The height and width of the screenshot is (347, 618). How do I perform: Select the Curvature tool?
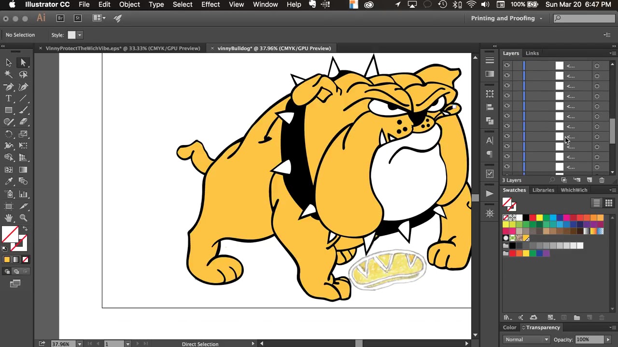[x=23, y=87]
